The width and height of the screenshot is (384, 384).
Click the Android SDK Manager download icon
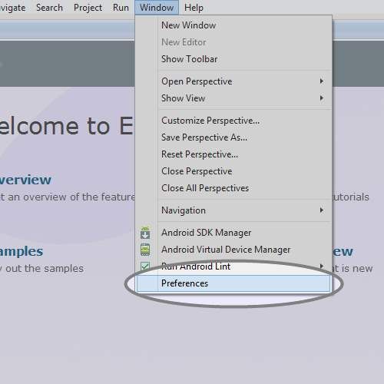145,233
